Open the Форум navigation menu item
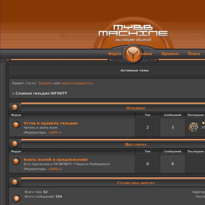 (115, 54)
